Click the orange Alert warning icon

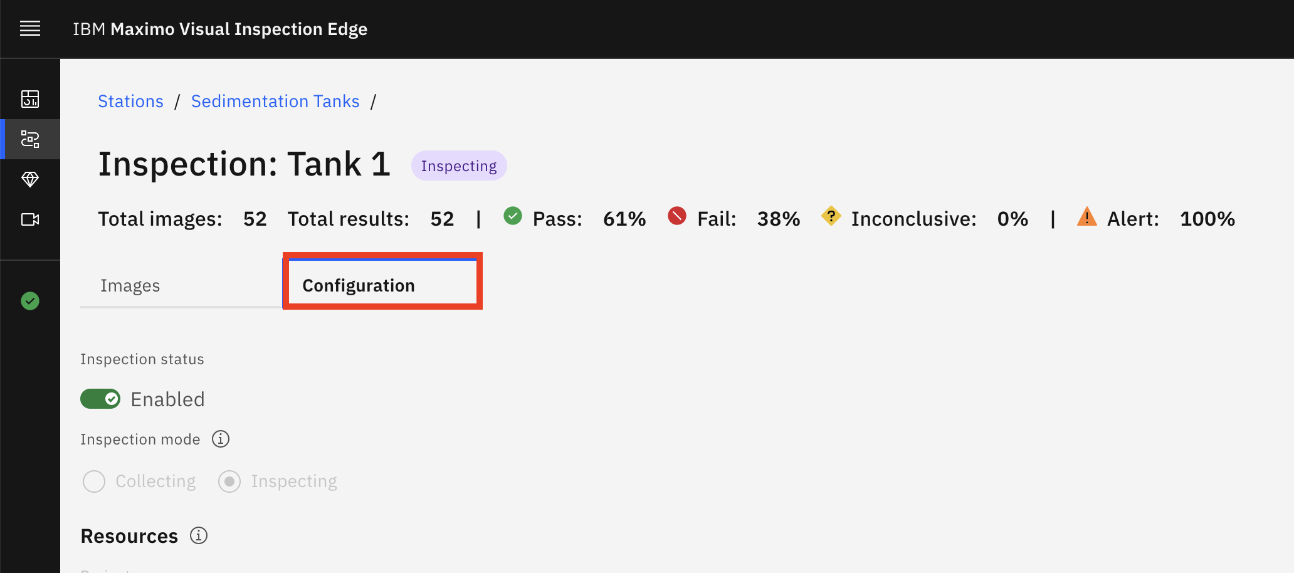click(1087, 216)
